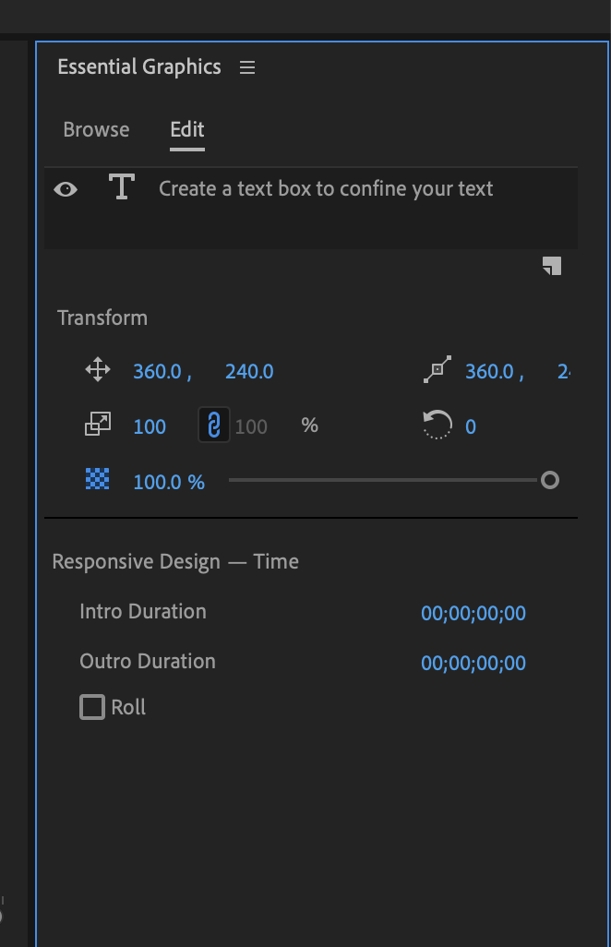Hide the text layer with eye icon
This screenshot has width=611, height=947.
[66, 189]
